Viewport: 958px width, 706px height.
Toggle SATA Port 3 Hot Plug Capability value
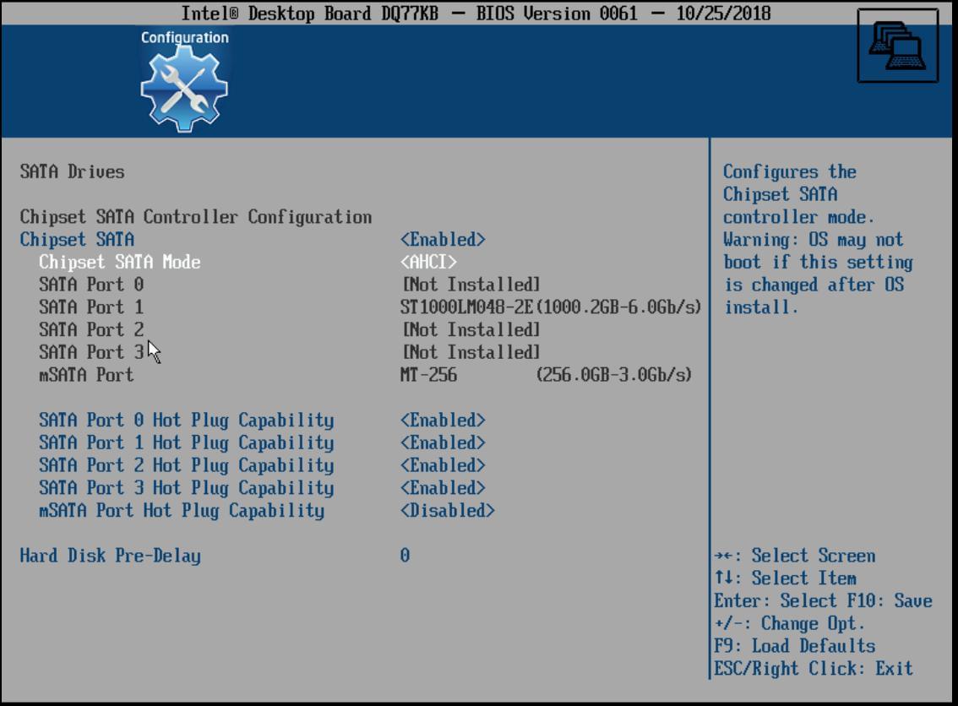pos(443,488)
